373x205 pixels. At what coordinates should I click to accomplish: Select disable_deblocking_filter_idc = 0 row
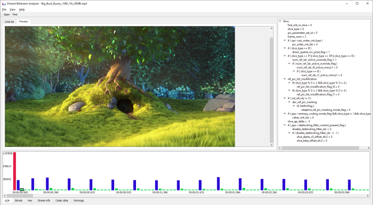(312, 129)
